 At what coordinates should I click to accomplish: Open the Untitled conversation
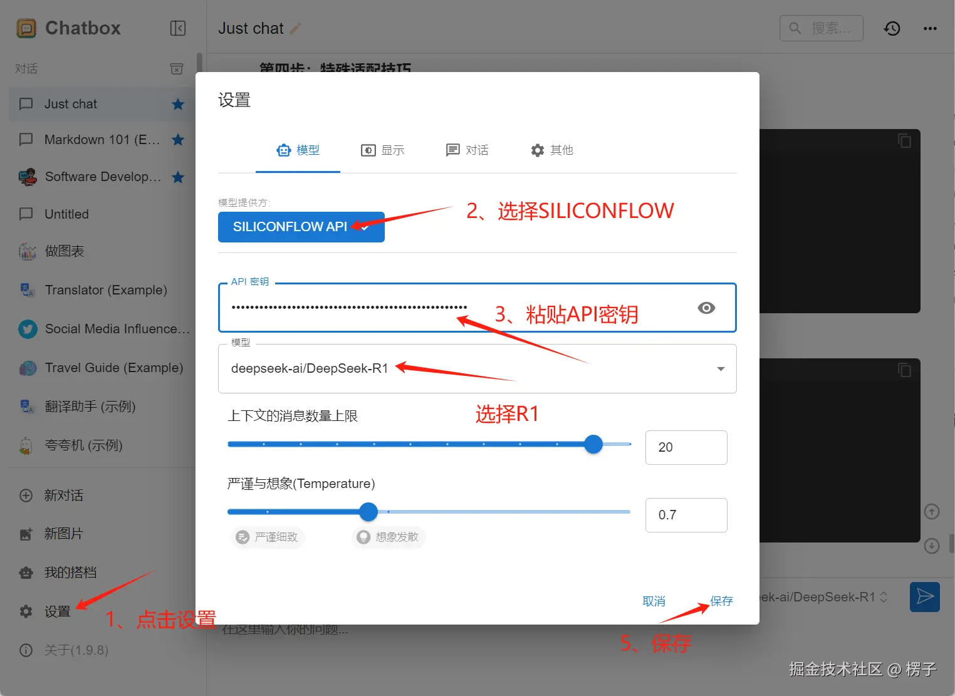click(100, 214)
